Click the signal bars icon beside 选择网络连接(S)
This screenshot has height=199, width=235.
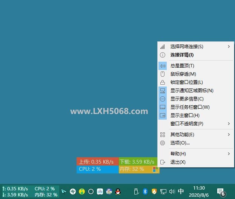[x=163, y=47]
